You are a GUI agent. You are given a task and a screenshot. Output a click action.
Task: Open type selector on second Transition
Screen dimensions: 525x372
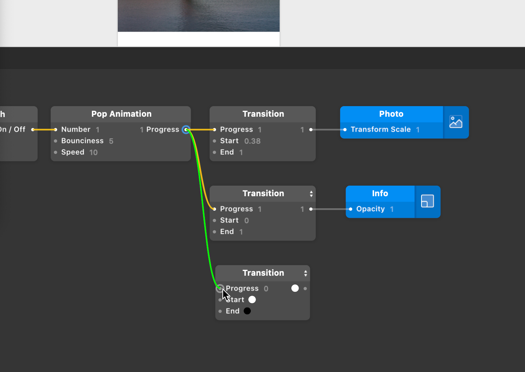[311, 194]
